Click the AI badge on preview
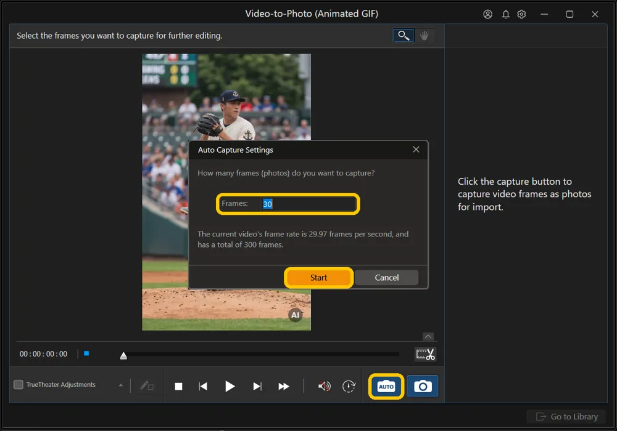 tap(295, 315)
